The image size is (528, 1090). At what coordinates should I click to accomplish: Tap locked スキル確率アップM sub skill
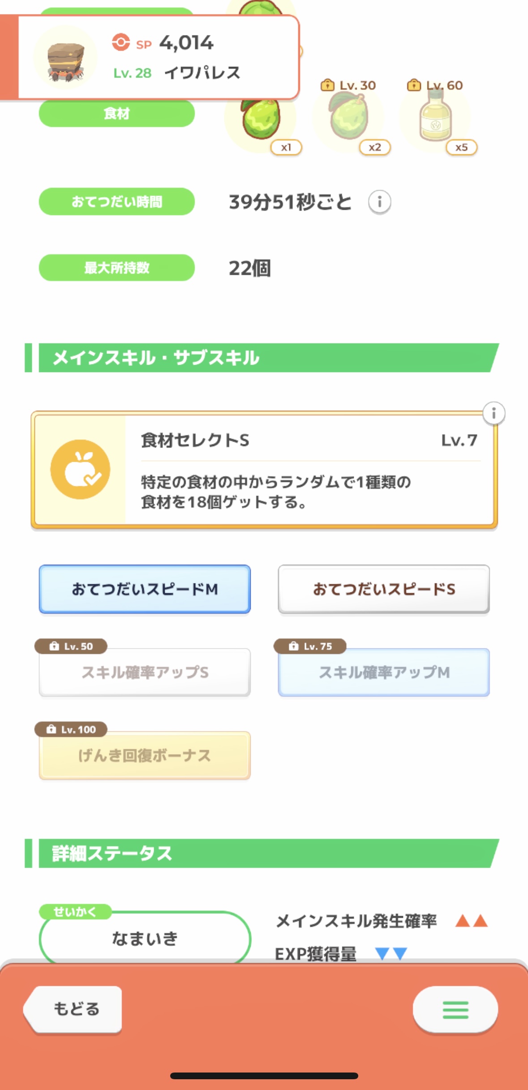(384, 672)
